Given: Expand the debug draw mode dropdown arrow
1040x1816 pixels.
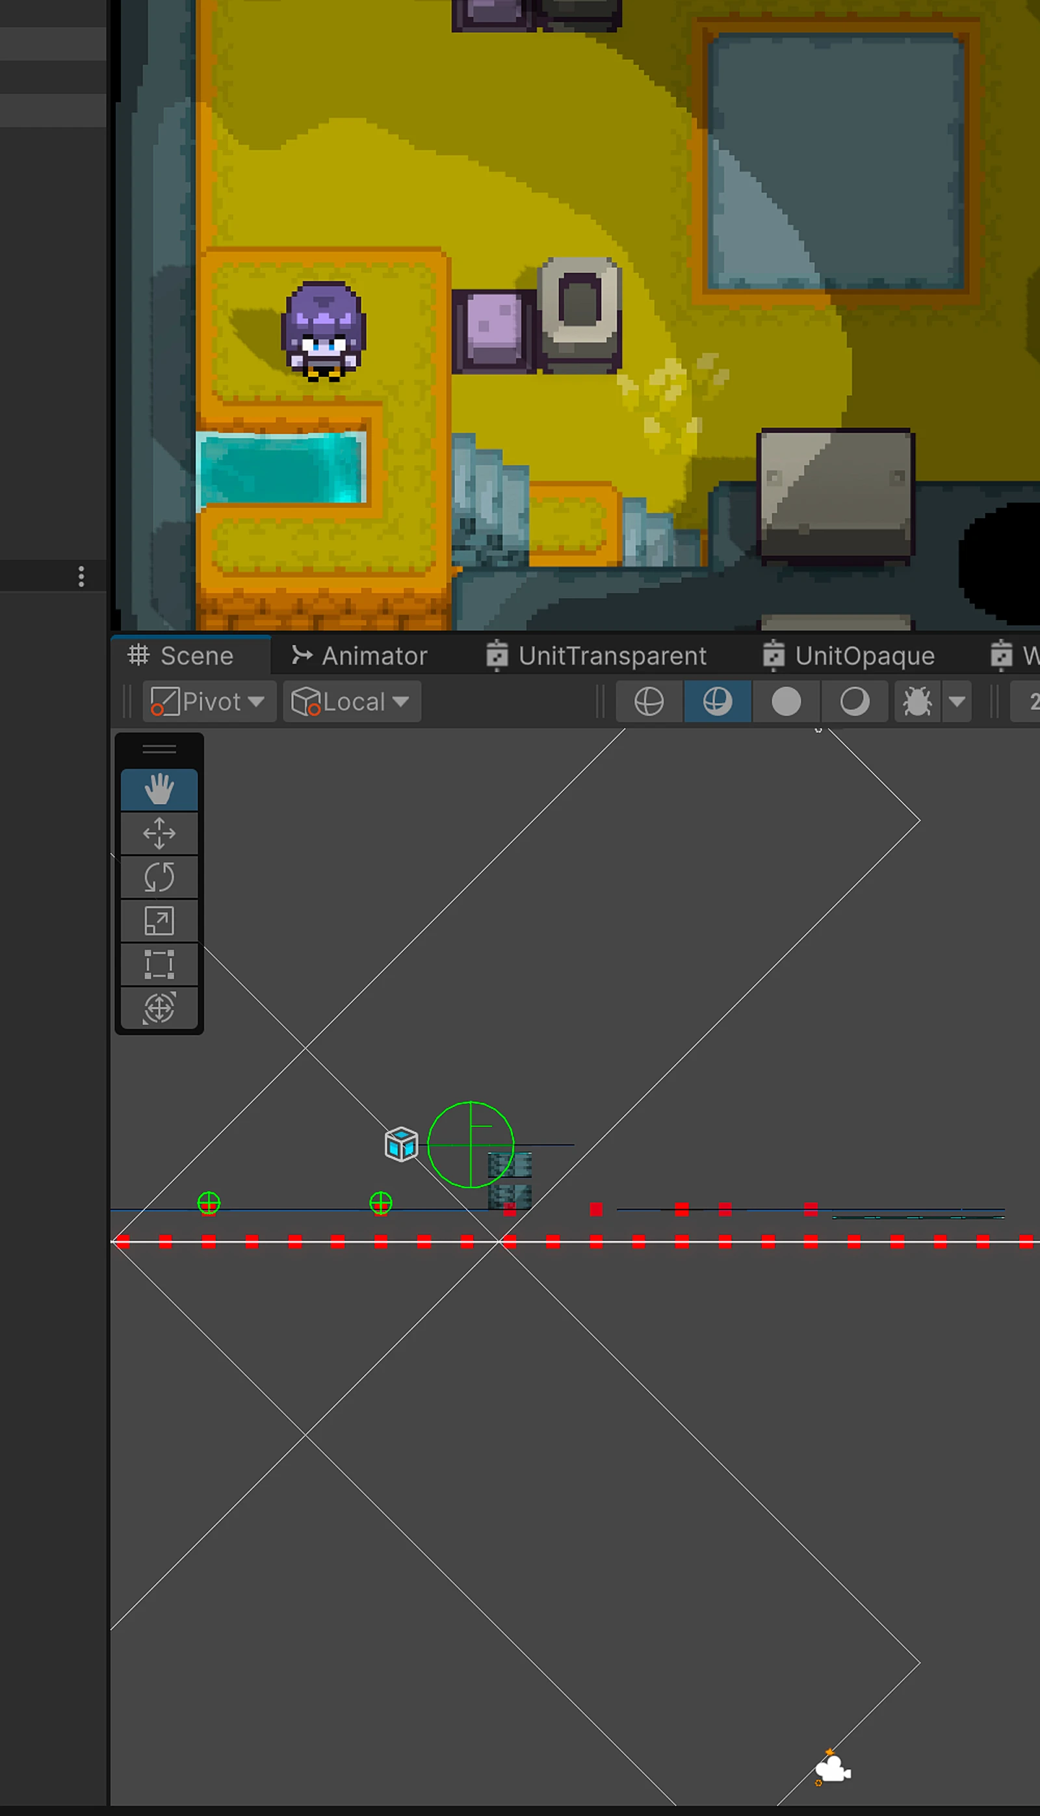Looking at the screenshot, I should [957, 701].
